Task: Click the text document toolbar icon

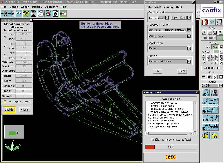Action: [x=33, y=14]
